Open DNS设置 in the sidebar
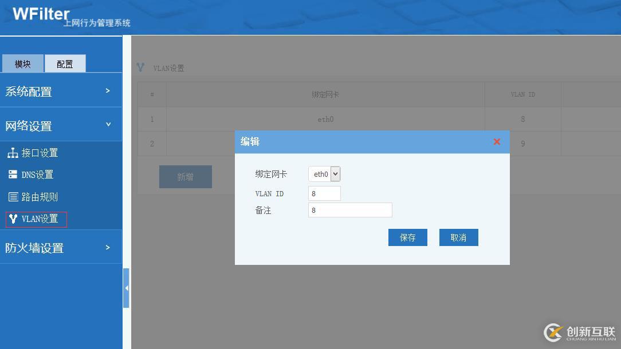Image resolution: width=621 pixels, height=349 pixels. pyautogui.click(x=37, y=174)
